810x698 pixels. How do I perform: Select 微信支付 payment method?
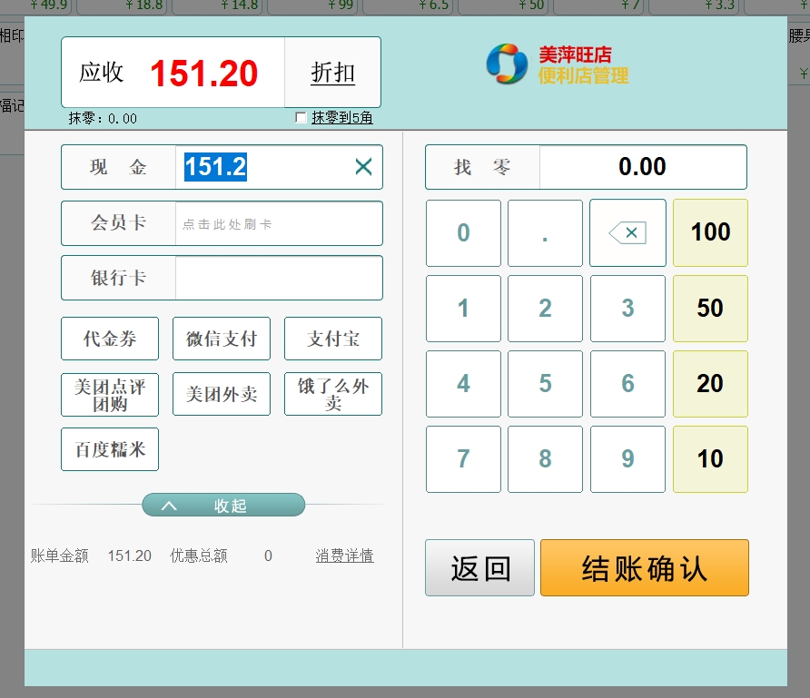coord(222,339)
